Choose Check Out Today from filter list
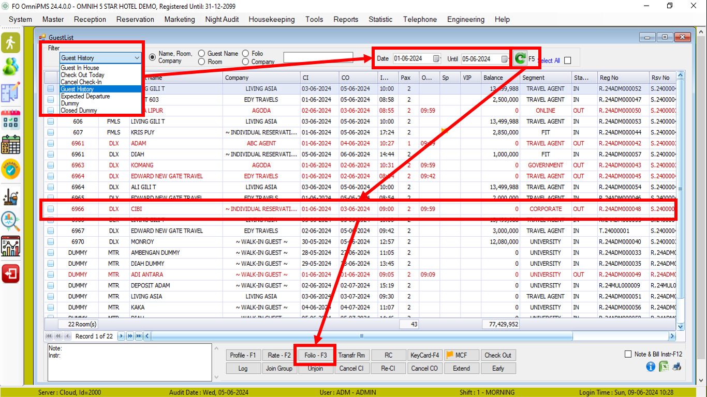Image resolution: width=707 pixels, height=397 pixels. (x=100, y=75)
